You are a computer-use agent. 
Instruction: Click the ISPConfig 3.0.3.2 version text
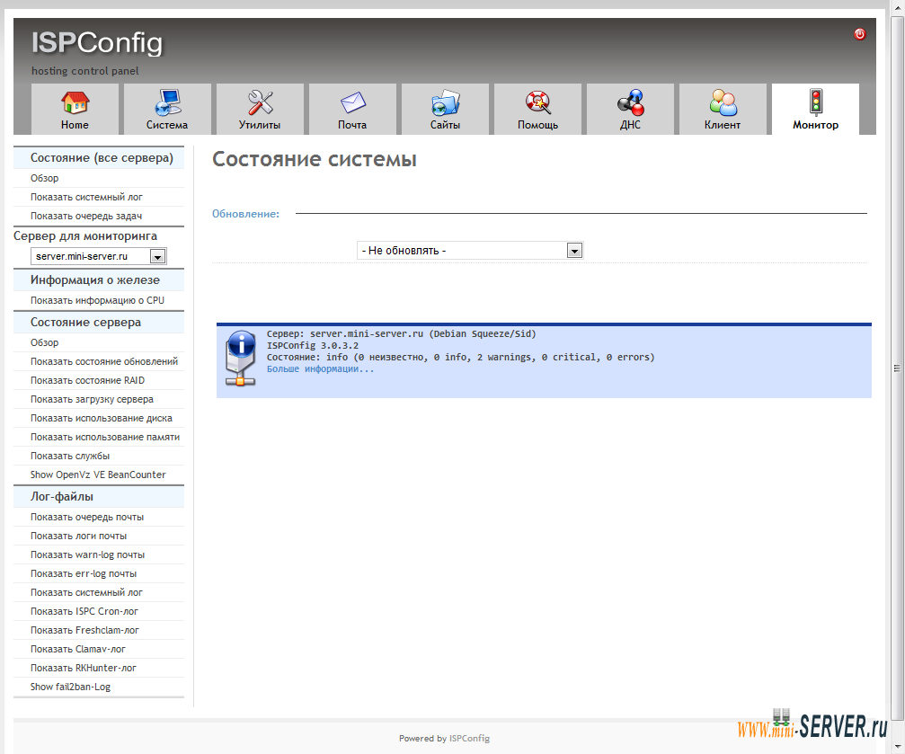pyautogui.click(x=312, y=346)
